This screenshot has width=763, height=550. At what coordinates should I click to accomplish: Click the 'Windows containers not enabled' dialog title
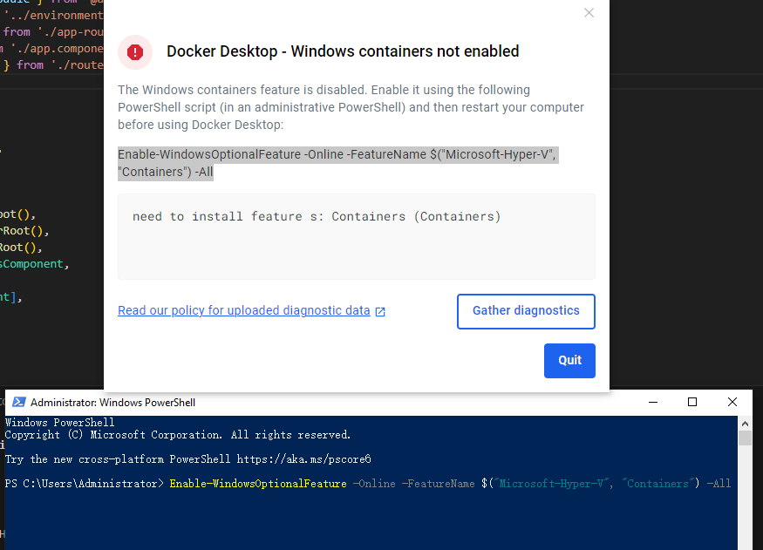tap(343, 51)
